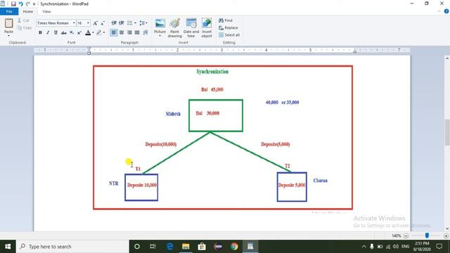
Task: Redo the last undone action
Action: 28,4
